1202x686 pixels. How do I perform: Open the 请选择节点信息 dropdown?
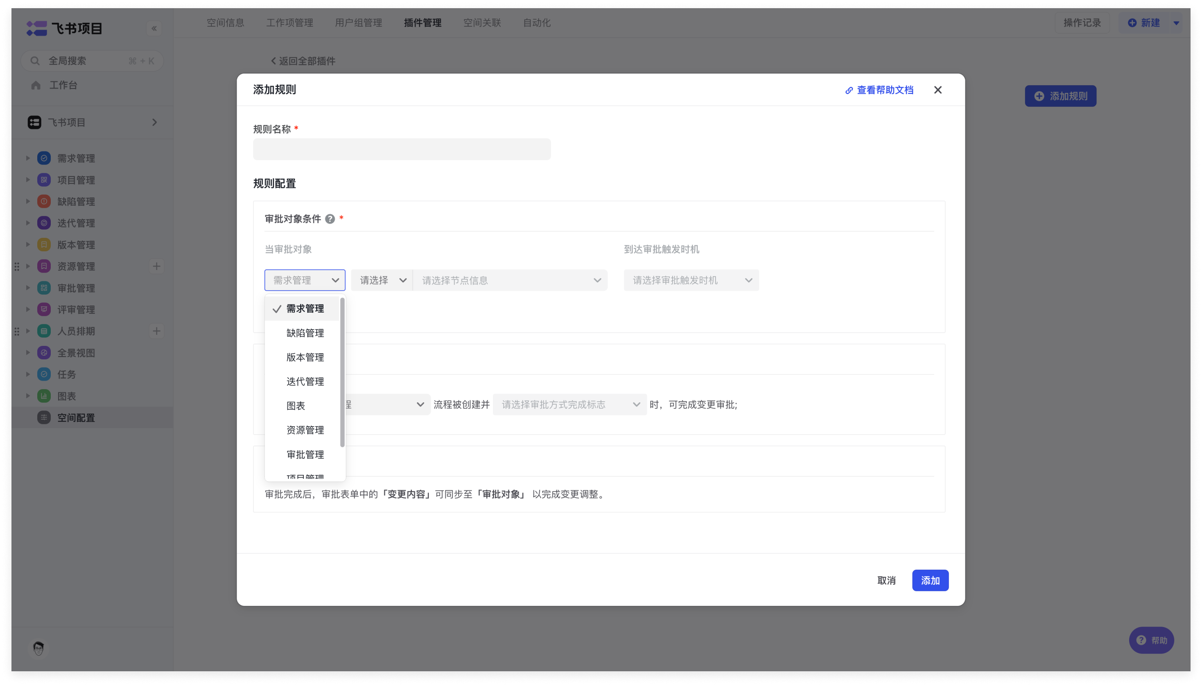[510, 280]
